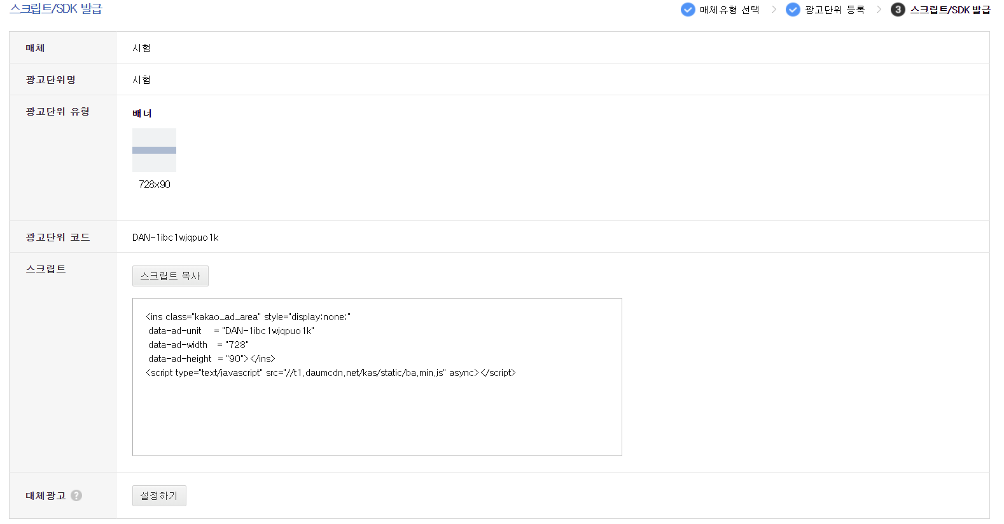Image resolution: width=1004 pixels, height=524 pixels.
Task: Click the checkmark icon beside 매체유형 선택
Action: (688, 10)
